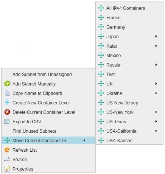Click the Search magnifier icon

coord(7,160)
